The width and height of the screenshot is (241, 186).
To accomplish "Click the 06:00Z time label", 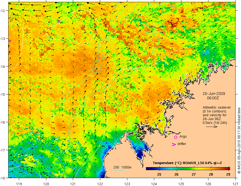I will 213,98.
